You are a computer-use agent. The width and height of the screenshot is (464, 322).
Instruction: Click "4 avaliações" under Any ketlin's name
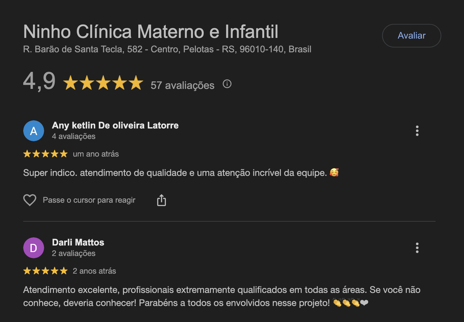pos(74,136)
